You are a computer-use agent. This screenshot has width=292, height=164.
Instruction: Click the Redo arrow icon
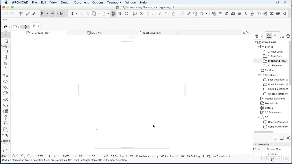(12, 13)
